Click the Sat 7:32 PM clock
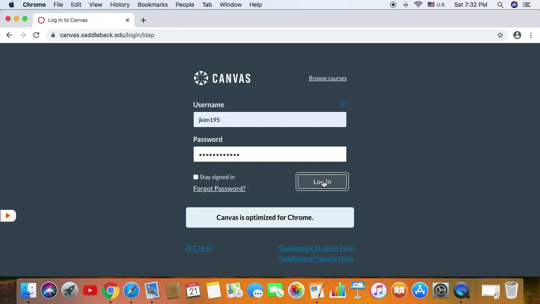This screenshot has height=304, width=540. pyautogui.click(x=471, y=5)
